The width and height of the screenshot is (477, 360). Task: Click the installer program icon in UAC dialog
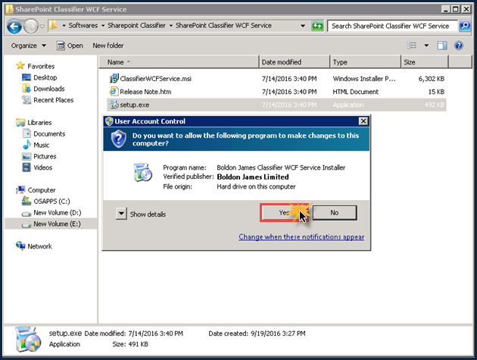(x=142, y=172)
